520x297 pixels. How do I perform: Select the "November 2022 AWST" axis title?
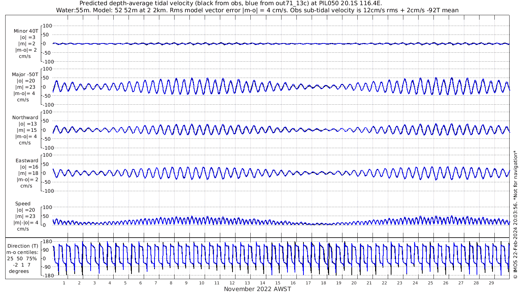(x=257, y=289)
